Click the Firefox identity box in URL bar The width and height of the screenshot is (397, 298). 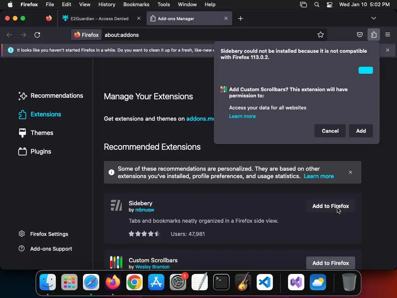(86, 35)
